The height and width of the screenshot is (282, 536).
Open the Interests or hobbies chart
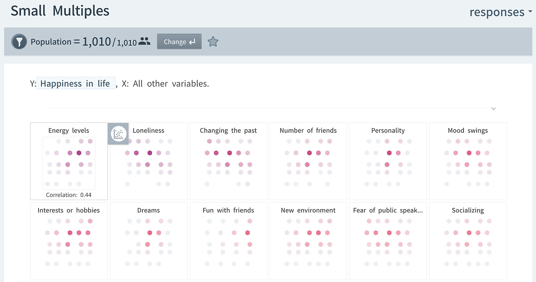click(x=69, y=241)
